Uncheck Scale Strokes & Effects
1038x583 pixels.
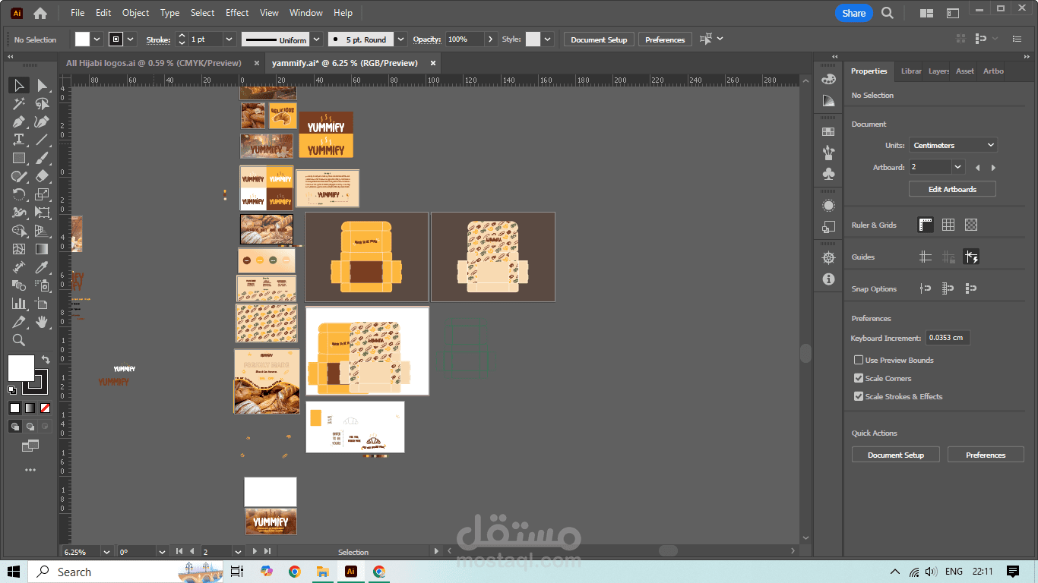coord(859,396)
